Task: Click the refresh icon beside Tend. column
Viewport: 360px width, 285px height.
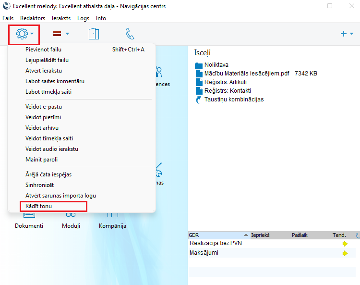Action: point(357,235)
